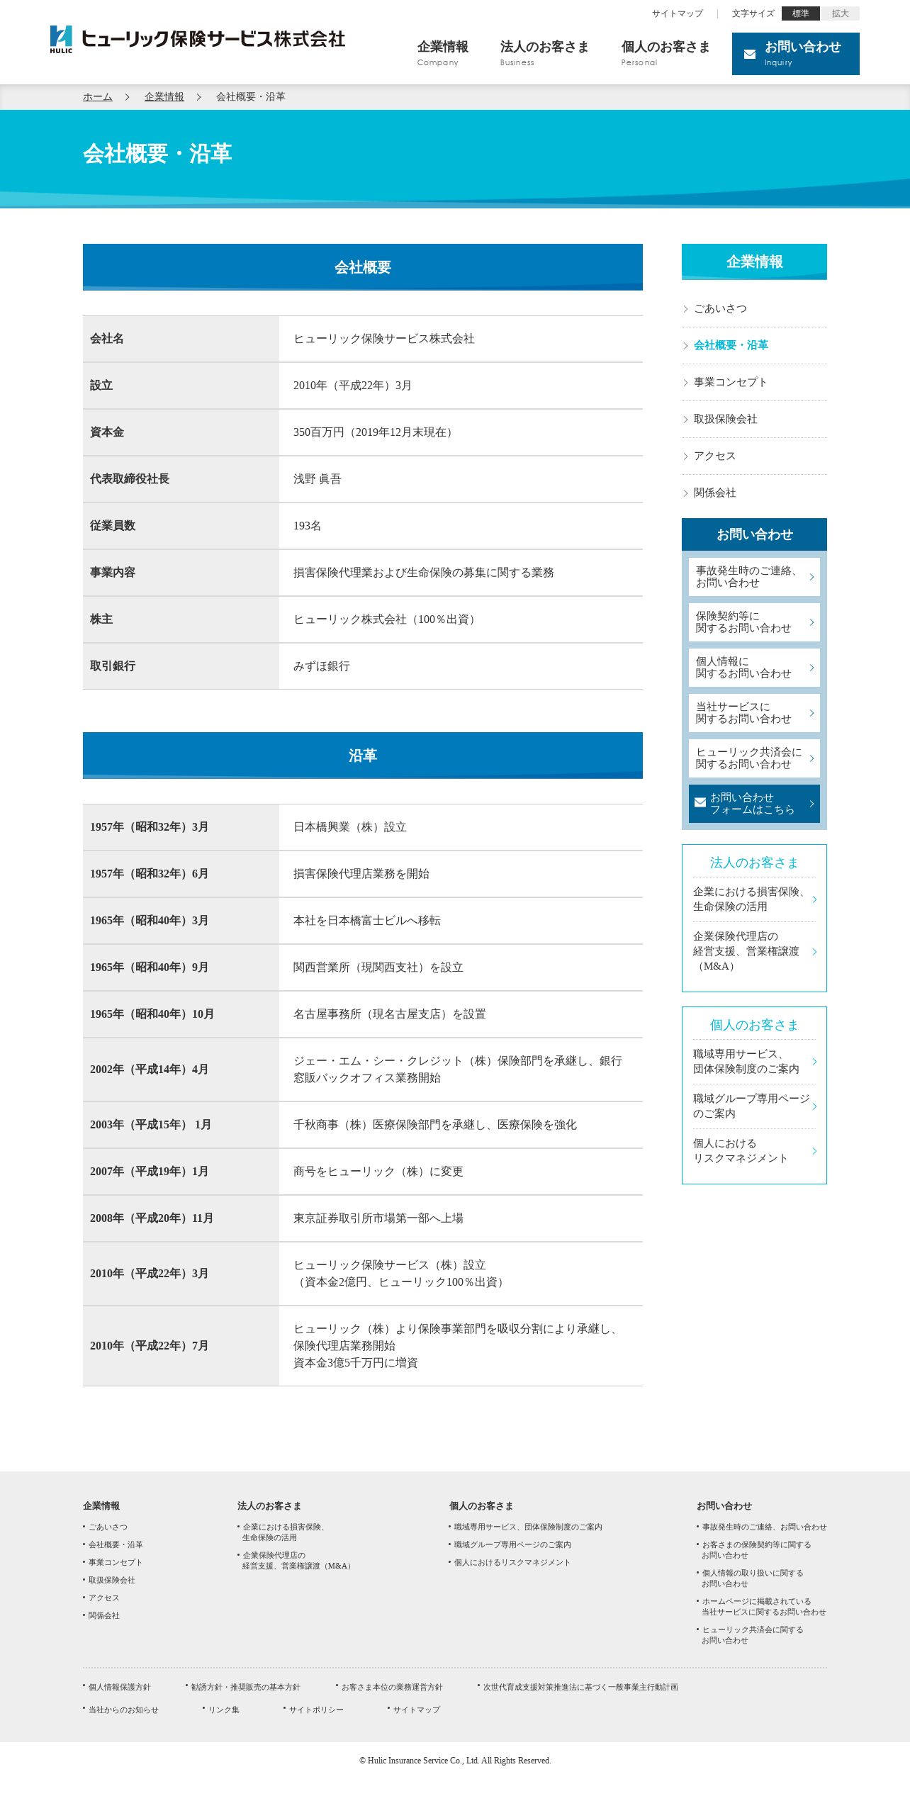Viewport: 910px width, 1801px height.
Task: Click 当社サービスに関するお問い合わせ sidebar button
Action: pyautogui.click(x=754, y=713)
